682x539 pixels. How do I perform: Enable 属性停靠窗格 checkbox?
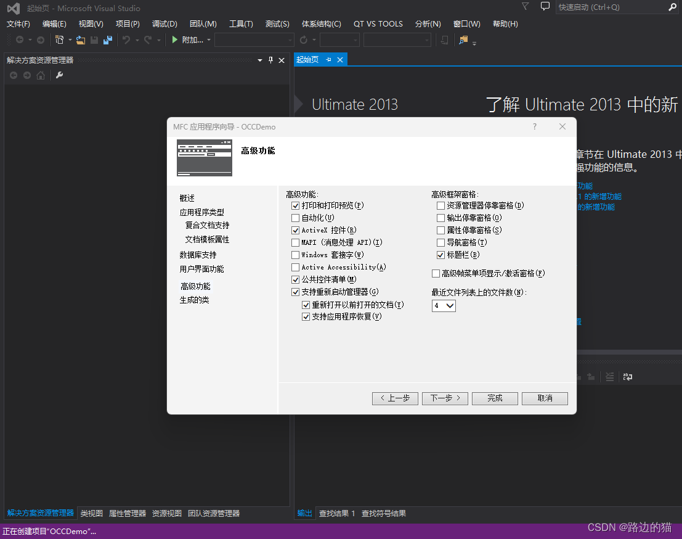coord(440,230)
